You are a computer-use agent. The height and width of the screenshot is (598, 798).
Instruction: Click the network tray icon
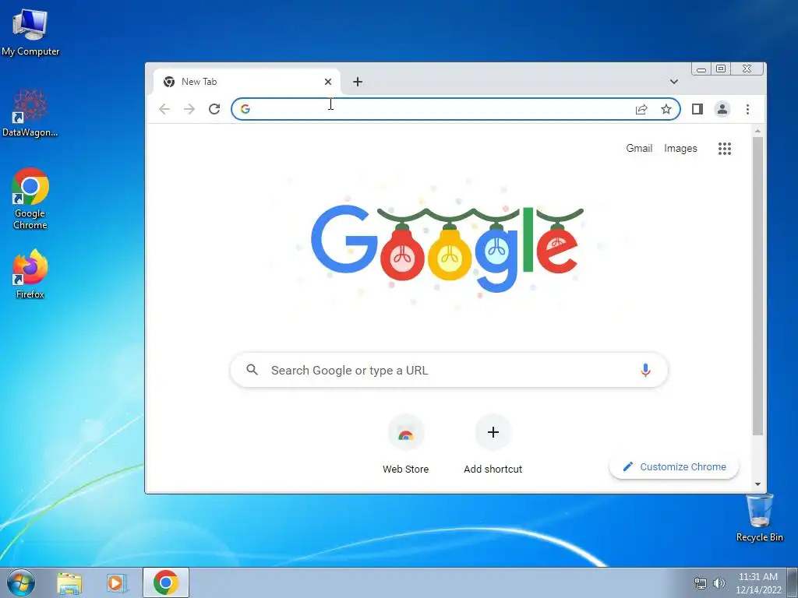click(701, 583)
